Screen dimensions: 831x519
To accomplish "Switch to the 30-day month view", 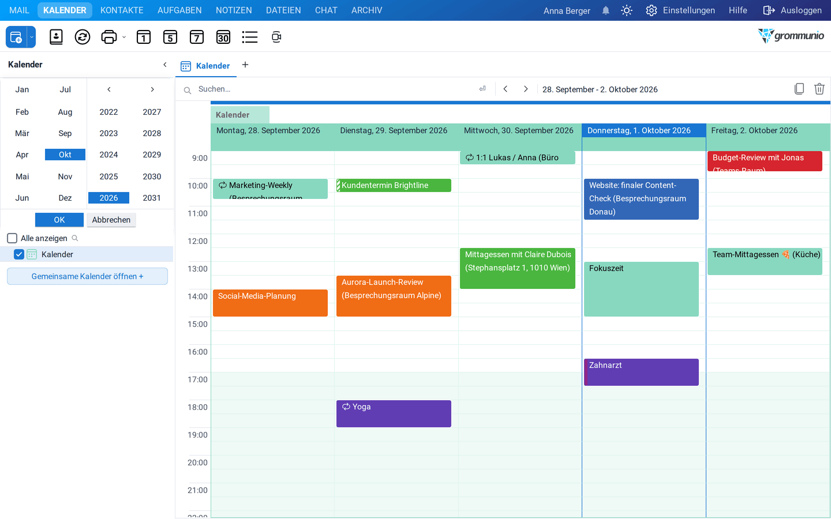I will [x=223, y=37].
